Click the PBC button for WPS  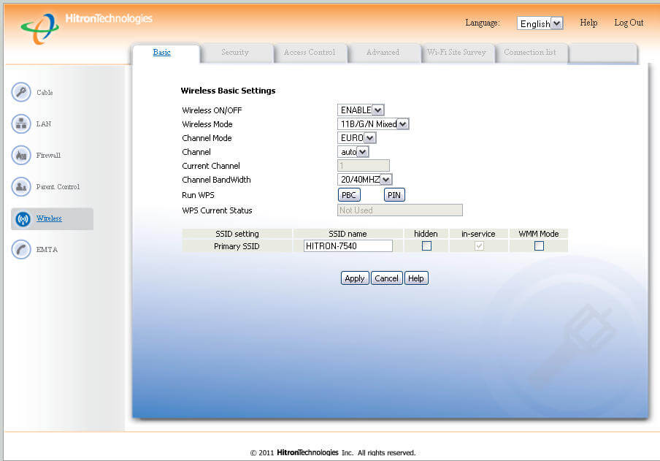point(349,195)
